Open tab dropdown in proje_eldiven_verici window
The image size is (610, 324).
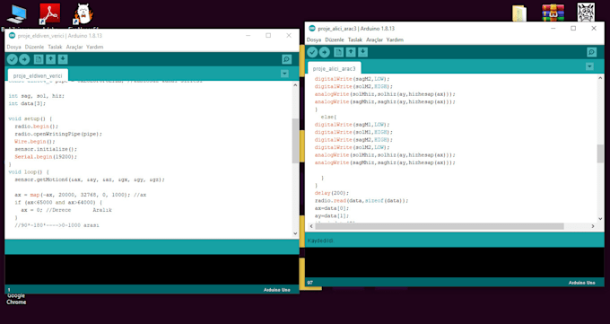click(284, 74)
